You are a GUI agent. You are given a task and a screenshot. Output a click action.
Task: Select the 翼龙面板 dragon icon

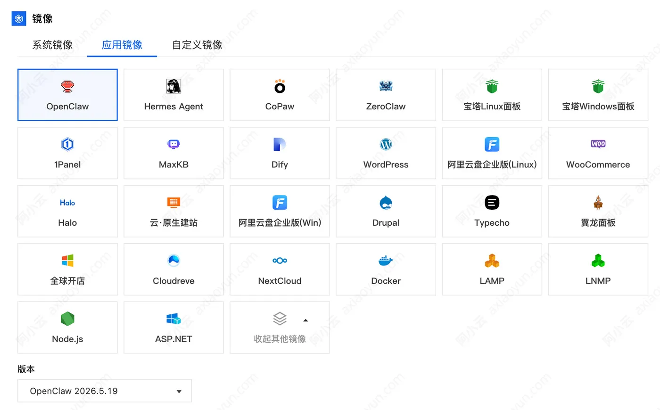coord(598,203)
